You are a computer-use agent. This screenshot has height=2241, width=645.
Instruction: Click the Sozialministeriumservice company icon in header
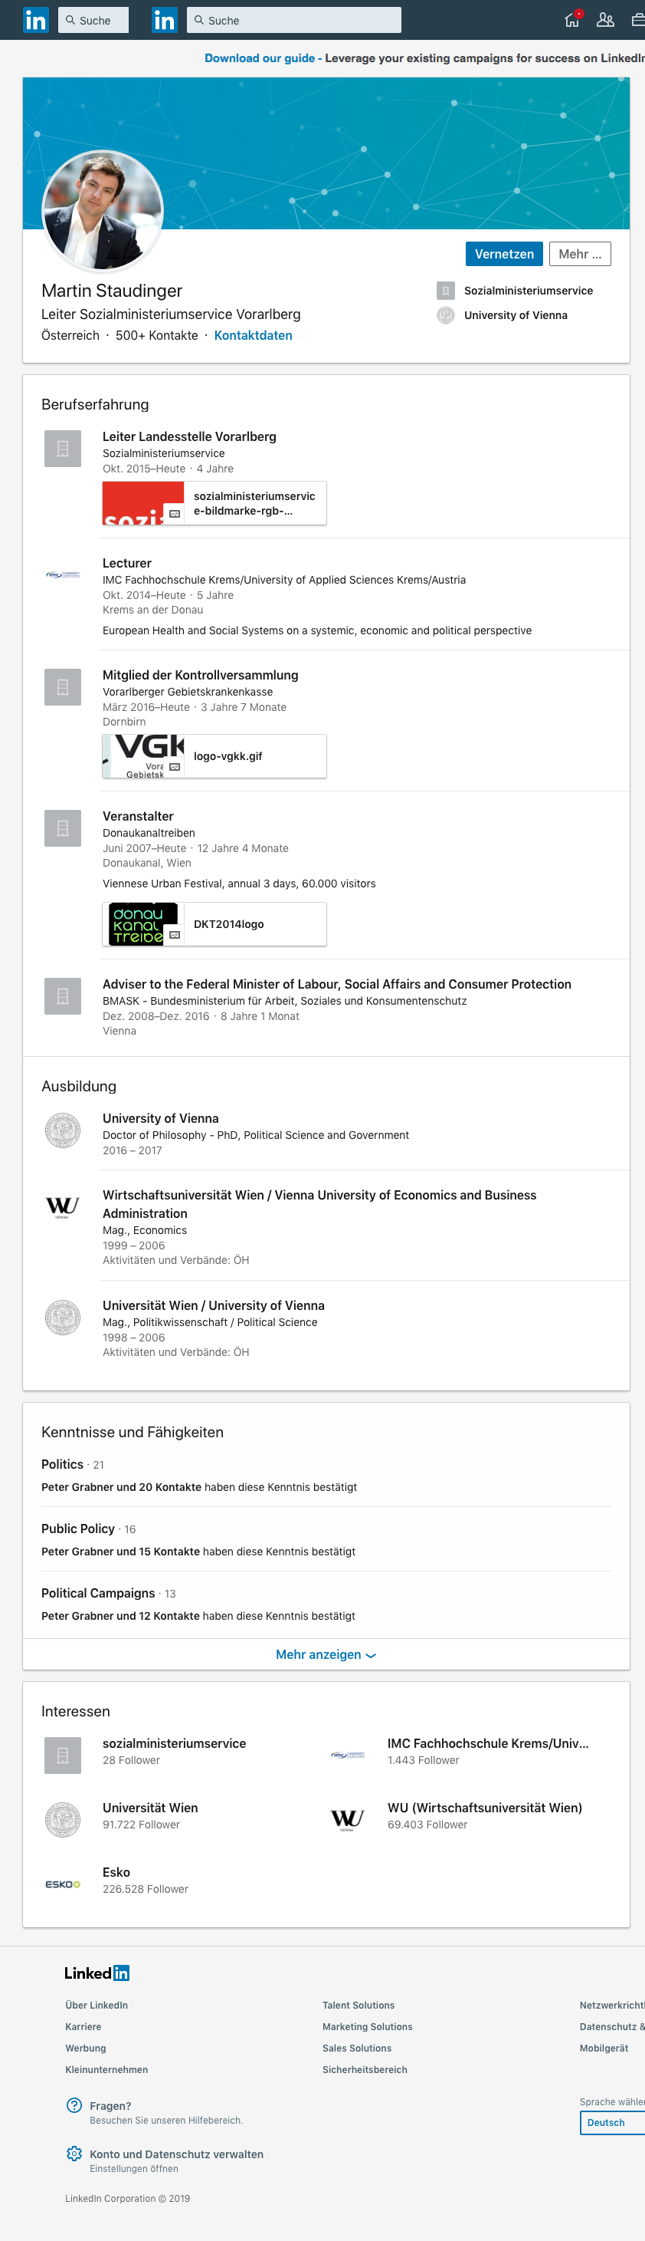(x=446, y=291)
